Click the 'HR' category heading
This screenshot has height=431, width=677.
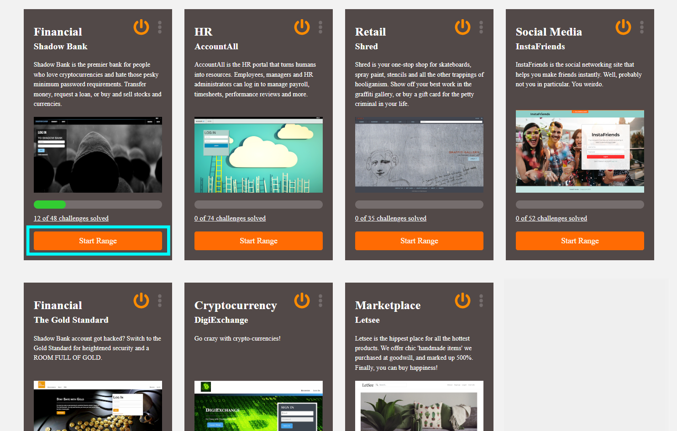[x=204, y=32]
